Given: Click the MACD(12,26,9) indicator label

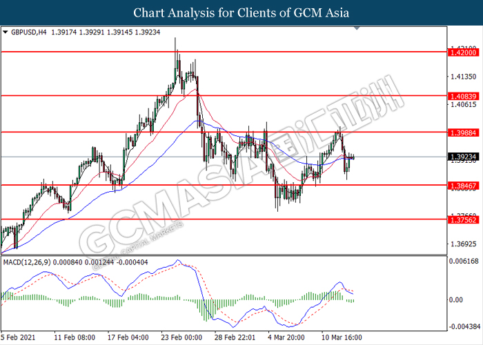Looking at the screenshot, I should [x=27, y=262].
